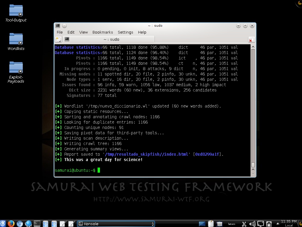Click the 'Issues found' statistics row
The height and width of the screenshot is (227, 302).
[144, 85]
